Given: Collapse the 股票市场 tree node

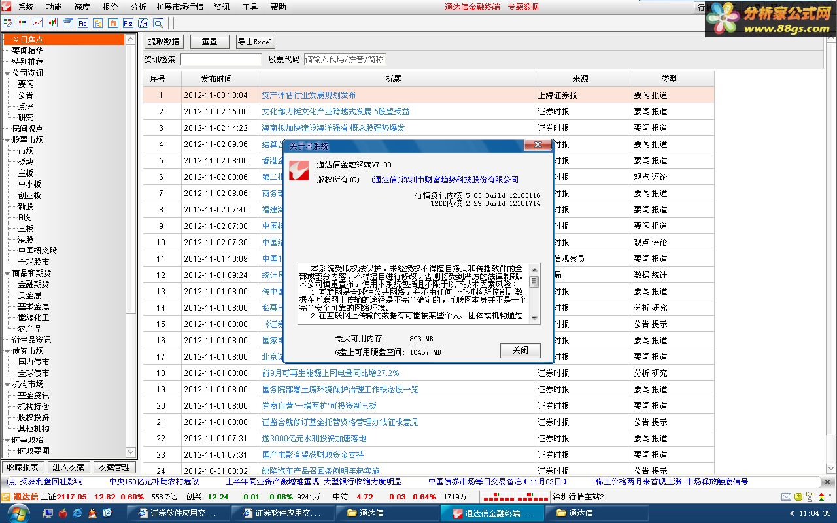Looking at the screenshot, I should pos(7,140).
